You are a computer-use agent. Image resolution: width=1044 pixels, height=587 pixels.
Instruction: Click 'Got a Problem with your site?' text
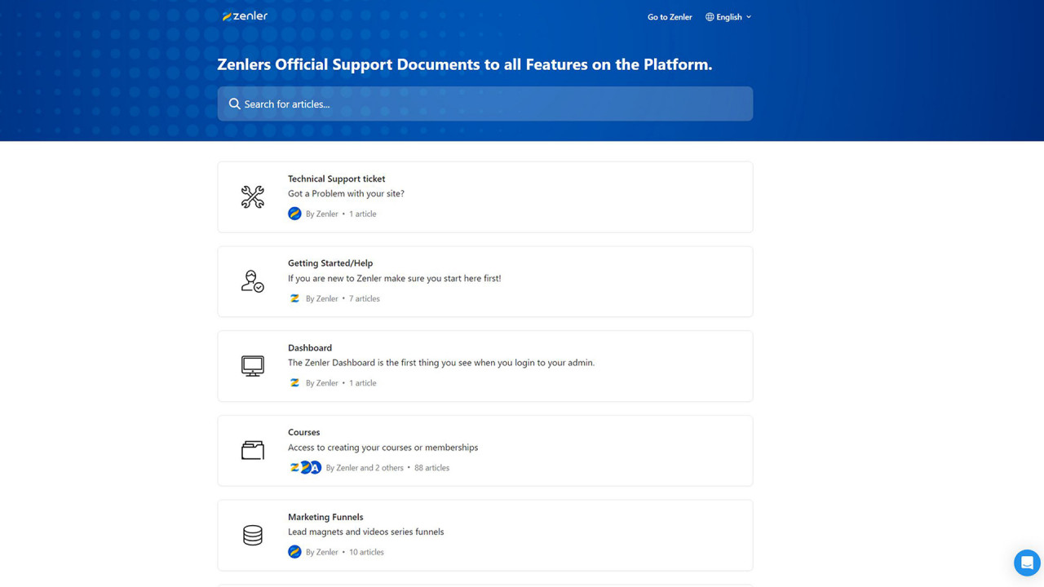click(346, 193)
